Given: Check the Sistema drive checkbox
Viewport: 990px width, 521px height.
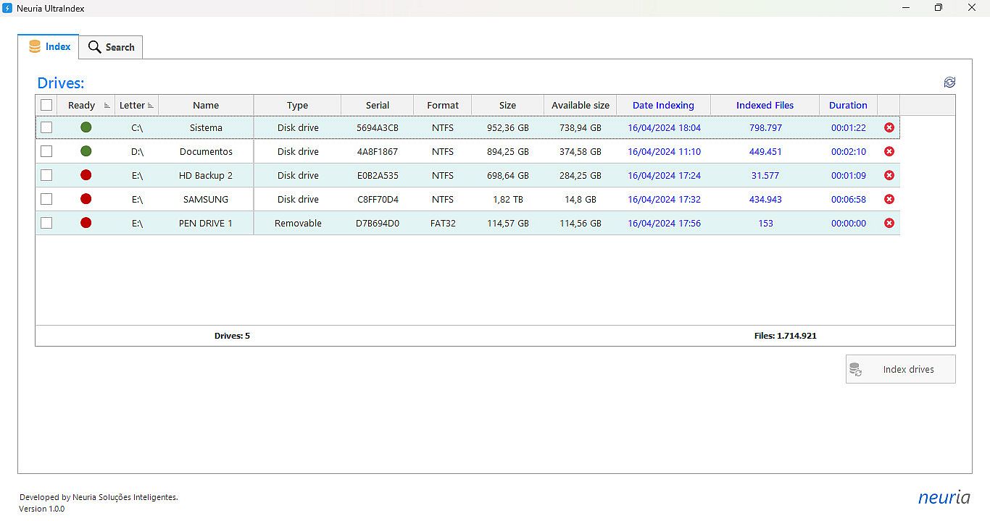Looking at the screenshot, I should (46, 127).
